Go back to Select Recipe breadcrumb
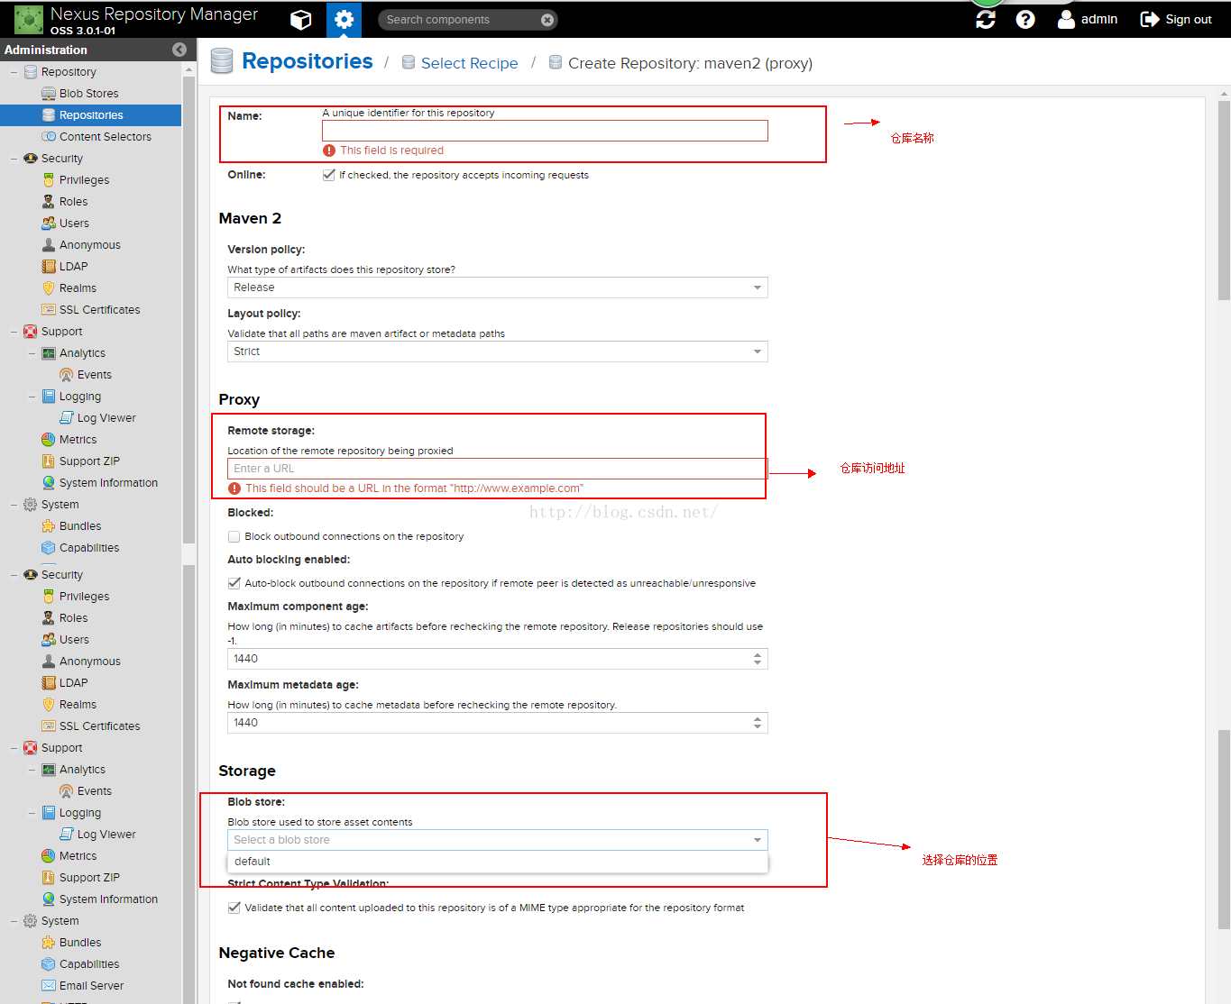 point(469,63)
